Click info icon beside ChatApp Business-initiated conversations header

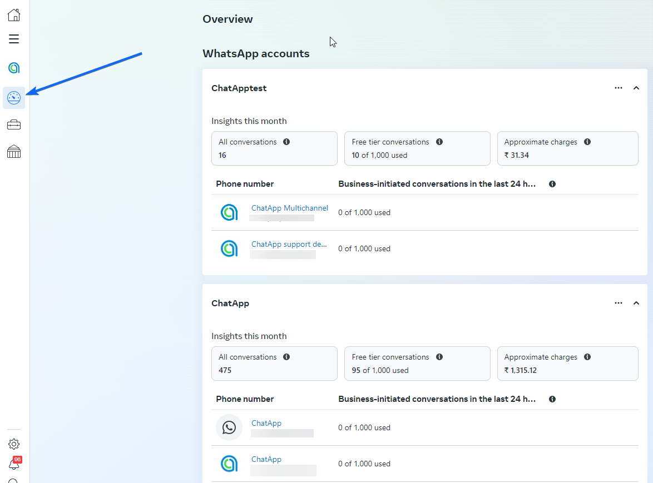[x=552, y=399]
